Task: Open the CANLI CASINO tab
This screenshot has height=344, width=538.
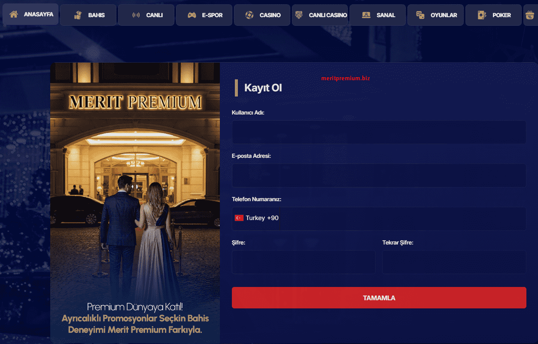Action: tap(320, 15)
